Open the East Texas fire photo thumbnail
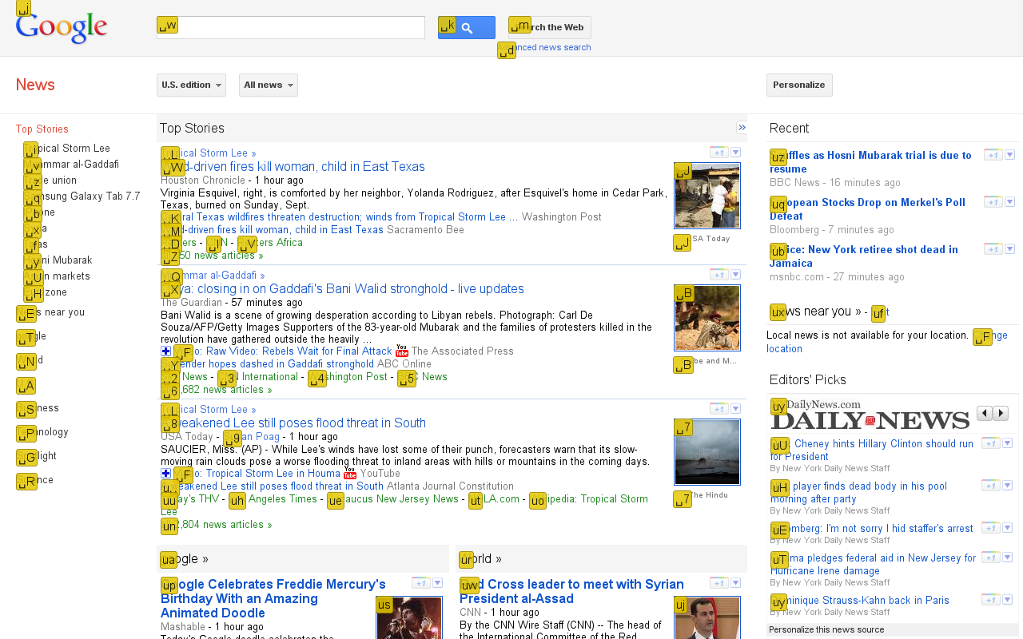Viewport: 1023px width, 639px height. (x=707, y=196)
